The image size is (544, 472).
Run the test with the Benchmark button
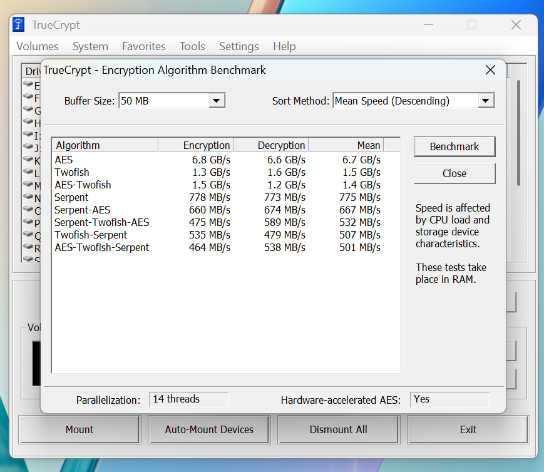coord(454,146)
